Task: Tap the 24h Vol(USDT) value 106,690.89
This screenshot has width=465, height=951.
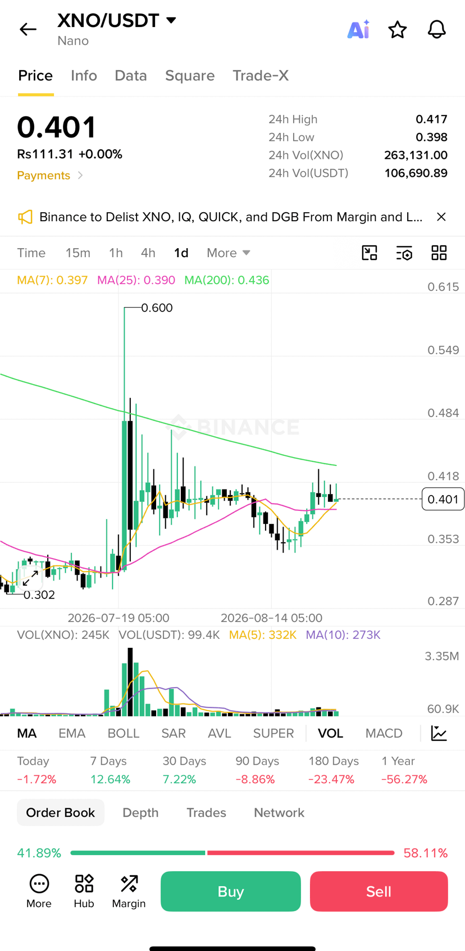Action: pyautogui.click(x=416, y=173)
